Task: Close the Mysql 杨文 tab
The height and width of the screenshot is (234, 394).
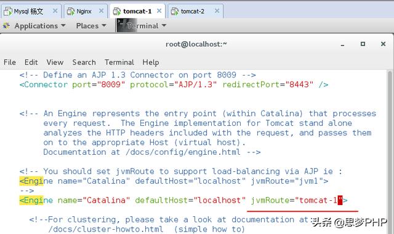Action: coord(55,11)
